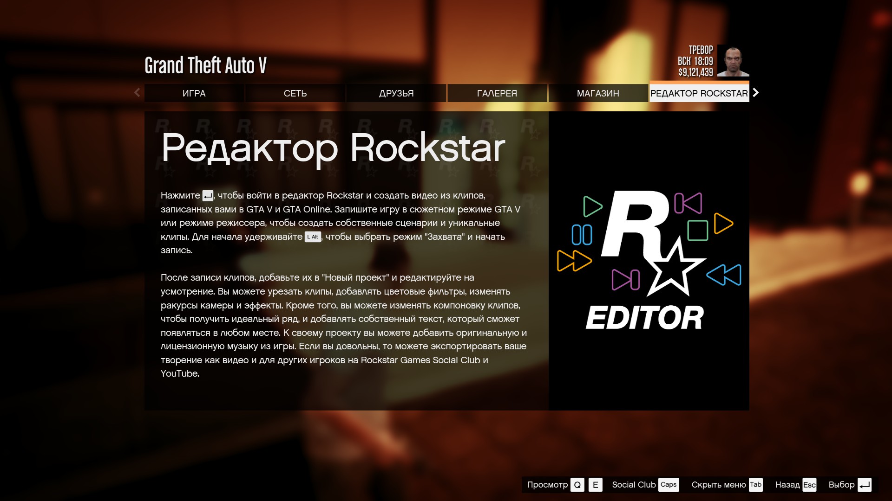This screenshot has height=501, width=892.
Task: Click the Скрыть меню label
Action: click(x=719, y=485)
